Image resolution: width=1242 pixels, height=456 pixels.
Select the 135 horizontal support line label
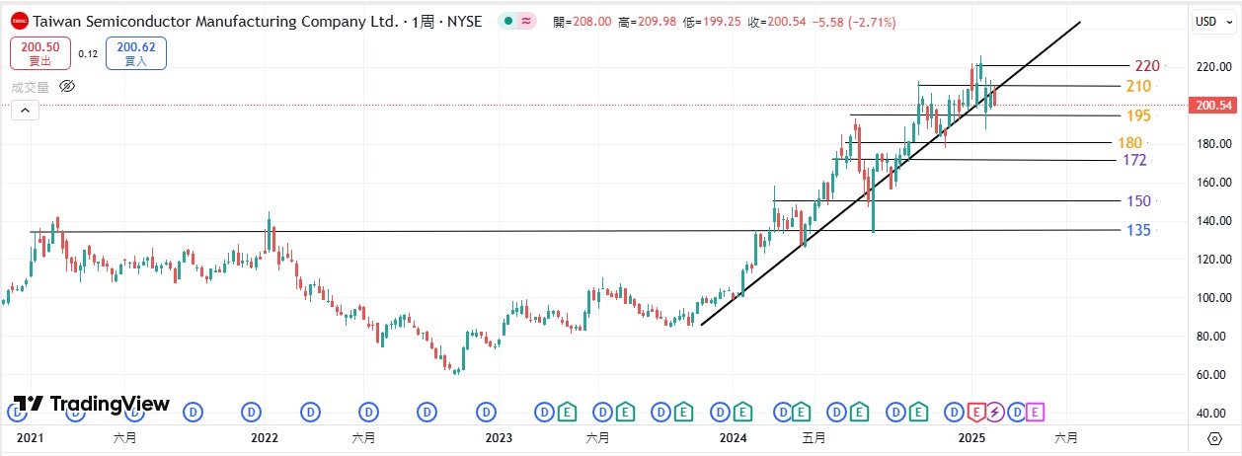click(1138, 230)
